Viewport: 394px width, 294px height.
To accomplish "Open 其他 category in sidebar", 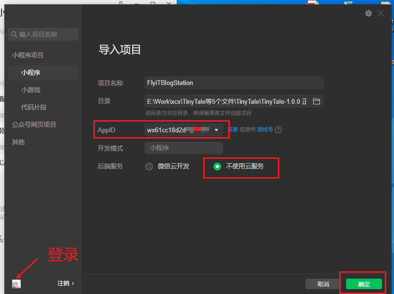I will click(x=18, y=142).
